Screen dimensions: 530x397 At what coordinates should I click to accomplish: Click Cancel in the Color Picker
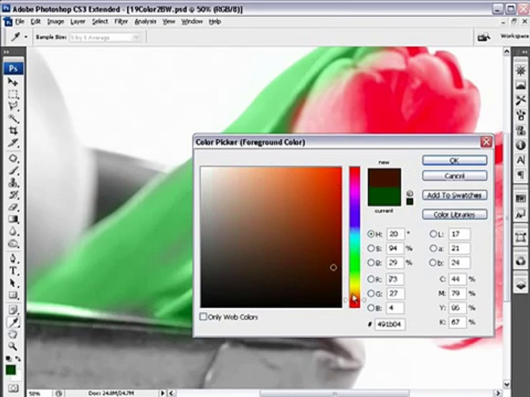tap(455, 176)
